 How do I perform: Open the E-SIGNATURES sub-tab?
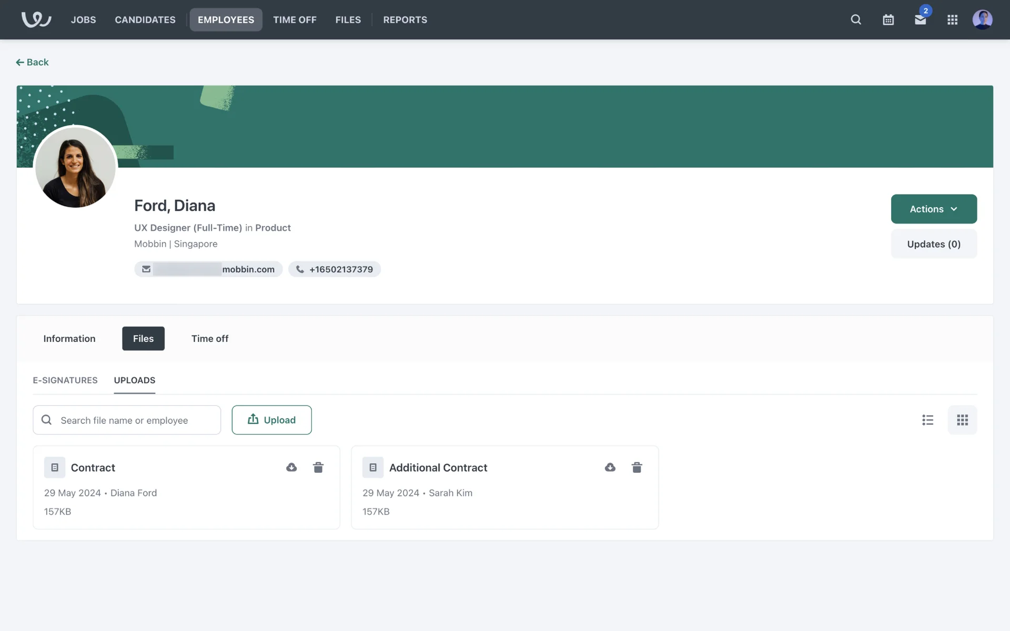(65, 380)
